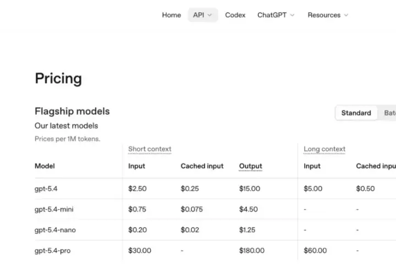Click the $15.00 output price
Viewport: 396px width, 275px height.
[x=250, y=189]
